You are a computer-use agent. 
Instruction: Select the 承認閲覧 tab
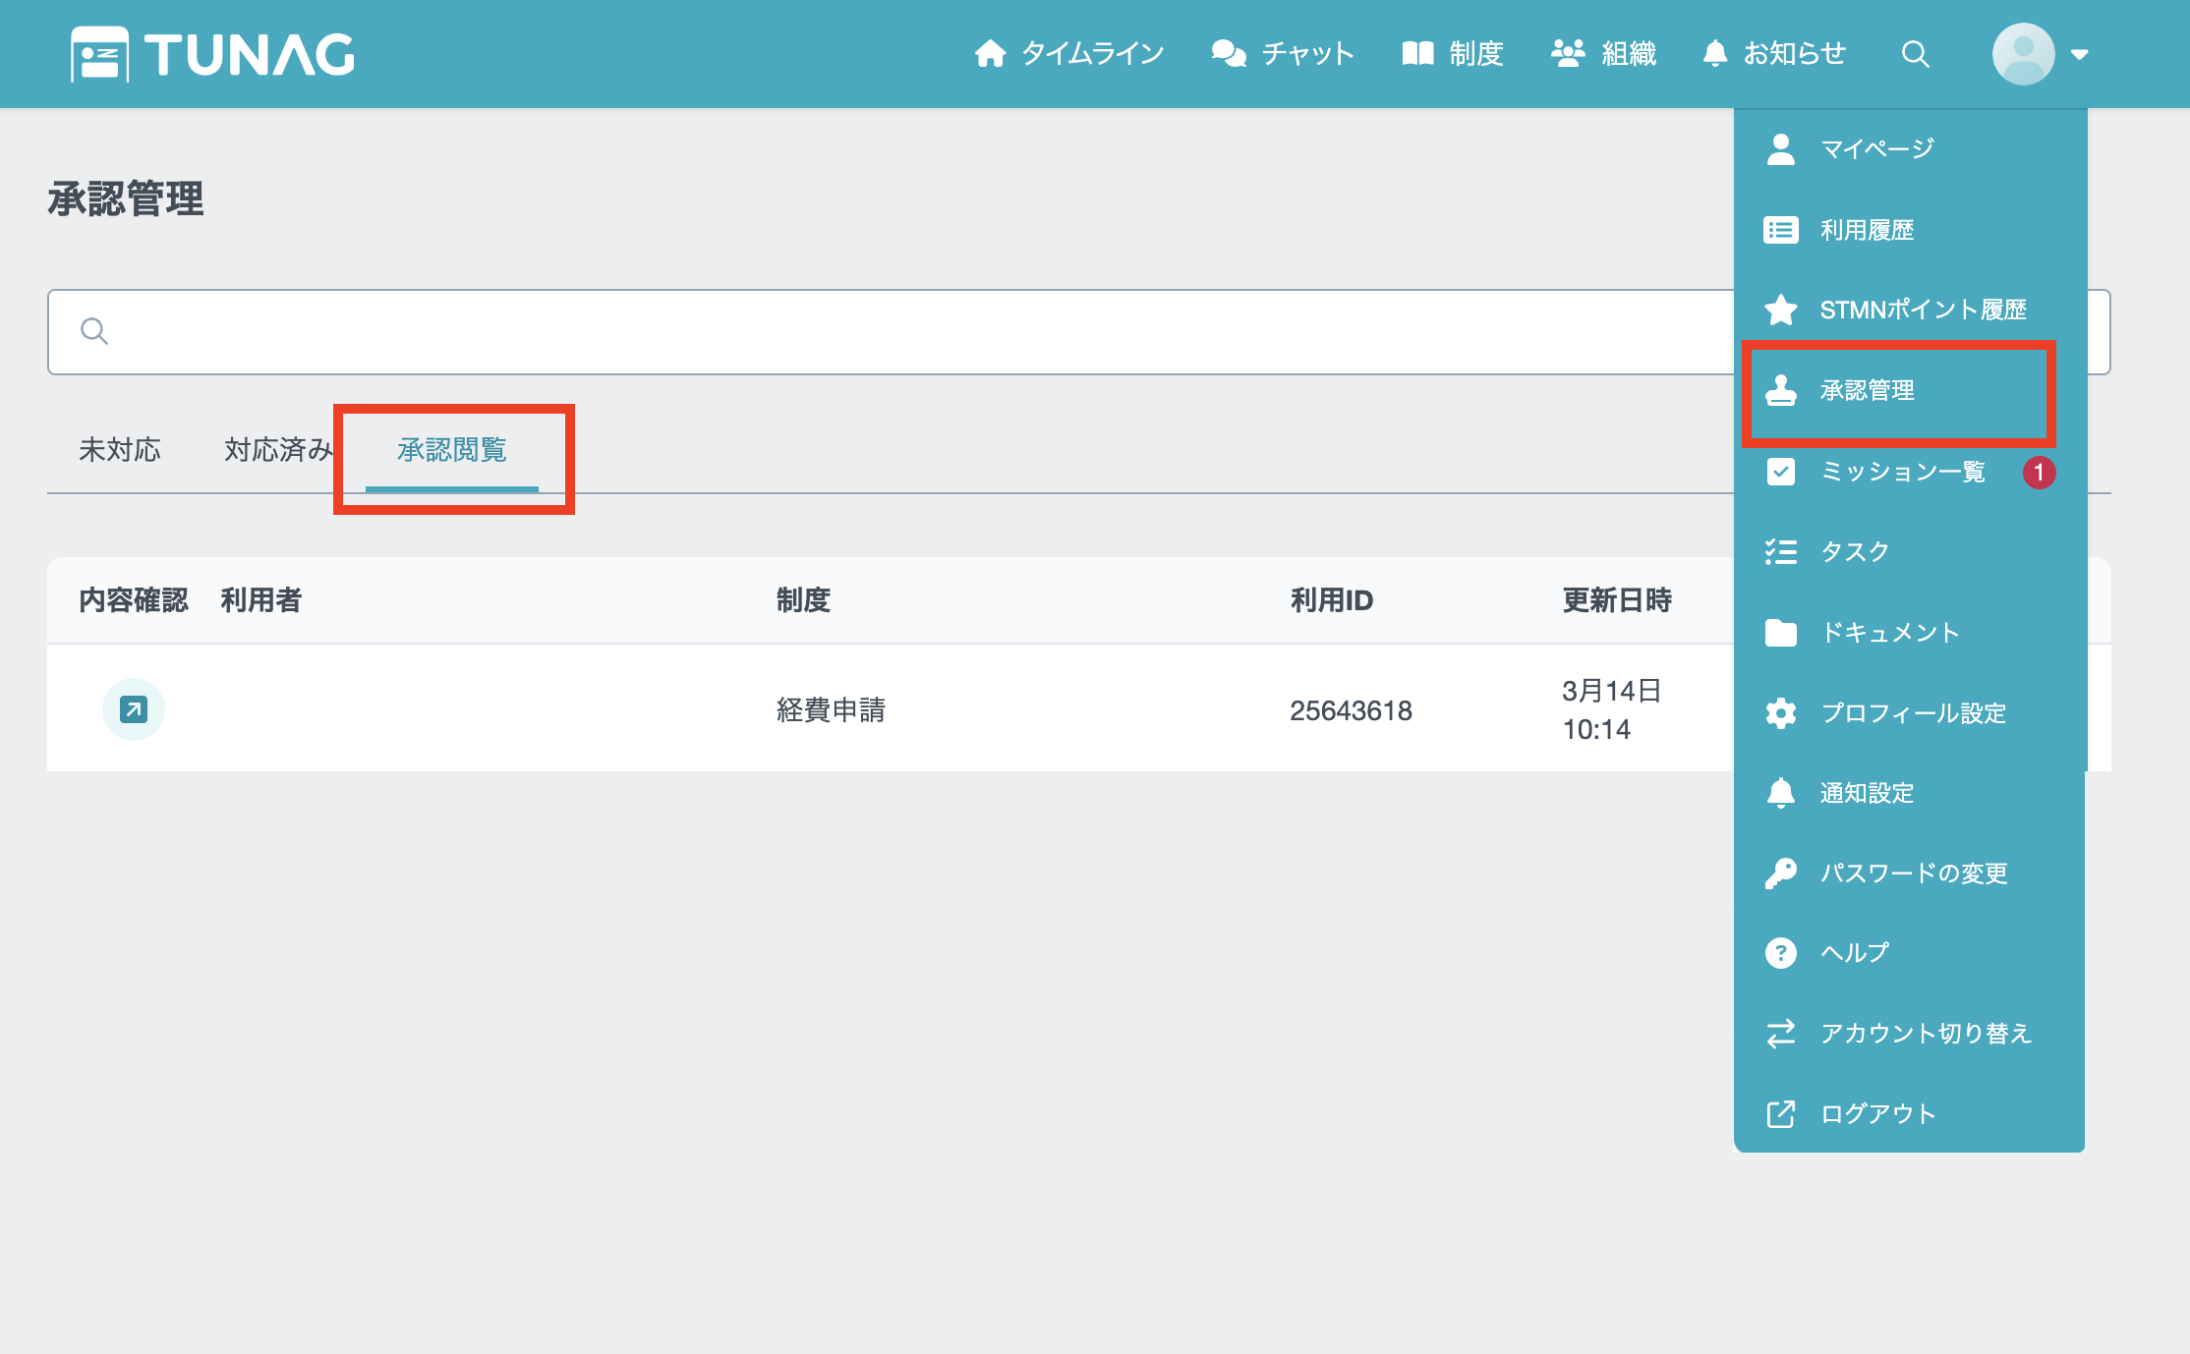point(451,450)
